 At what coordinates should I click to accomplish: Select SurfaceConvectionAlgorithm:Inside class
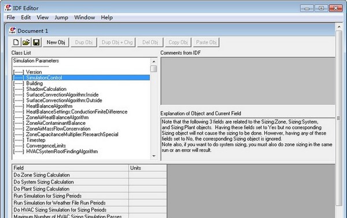[x=81, y=95]
